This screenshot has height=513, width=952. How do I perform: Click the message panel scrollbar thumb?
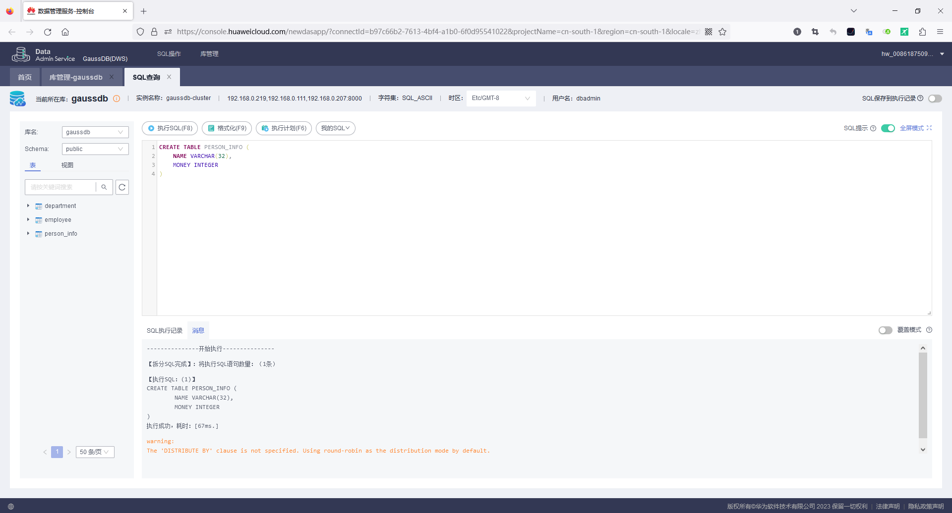pos(923,395)
